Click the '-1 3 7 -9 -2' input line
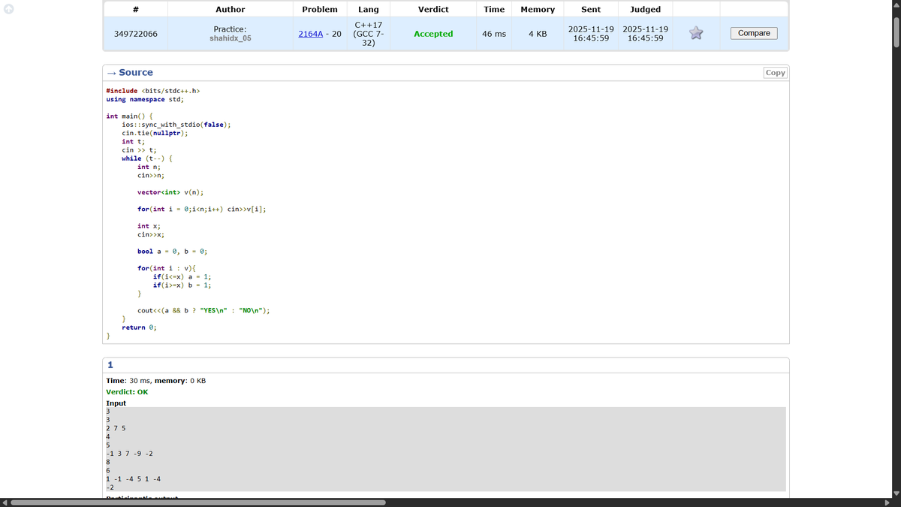 click(x=129, y=454)
